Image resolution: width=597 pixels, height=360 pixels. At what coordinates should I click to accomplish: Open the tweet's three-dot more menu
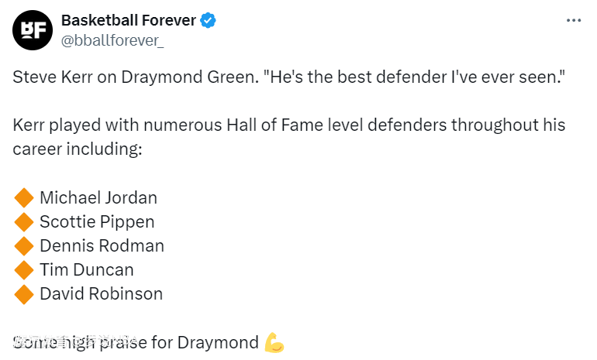coord(573,21)
